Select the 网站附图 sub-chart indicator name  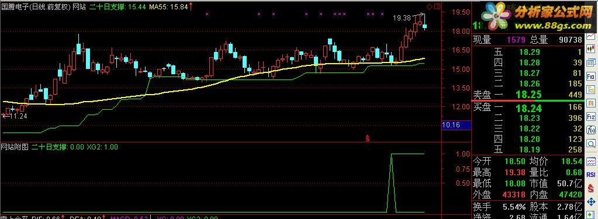pos(15,147)
